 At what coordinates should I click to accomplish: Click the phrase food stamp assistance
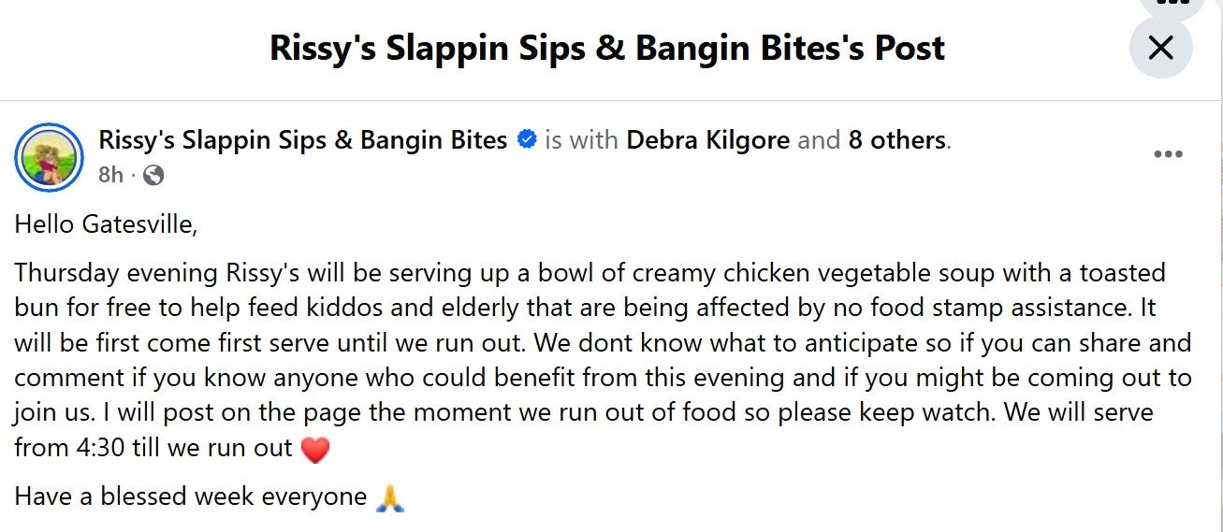(939, 308)
